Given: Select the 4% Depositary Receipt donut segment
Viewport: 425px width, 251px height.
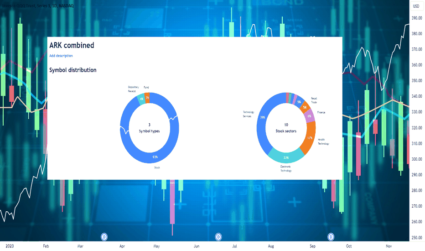Looking at the screenshot, I should coord(141,99).
